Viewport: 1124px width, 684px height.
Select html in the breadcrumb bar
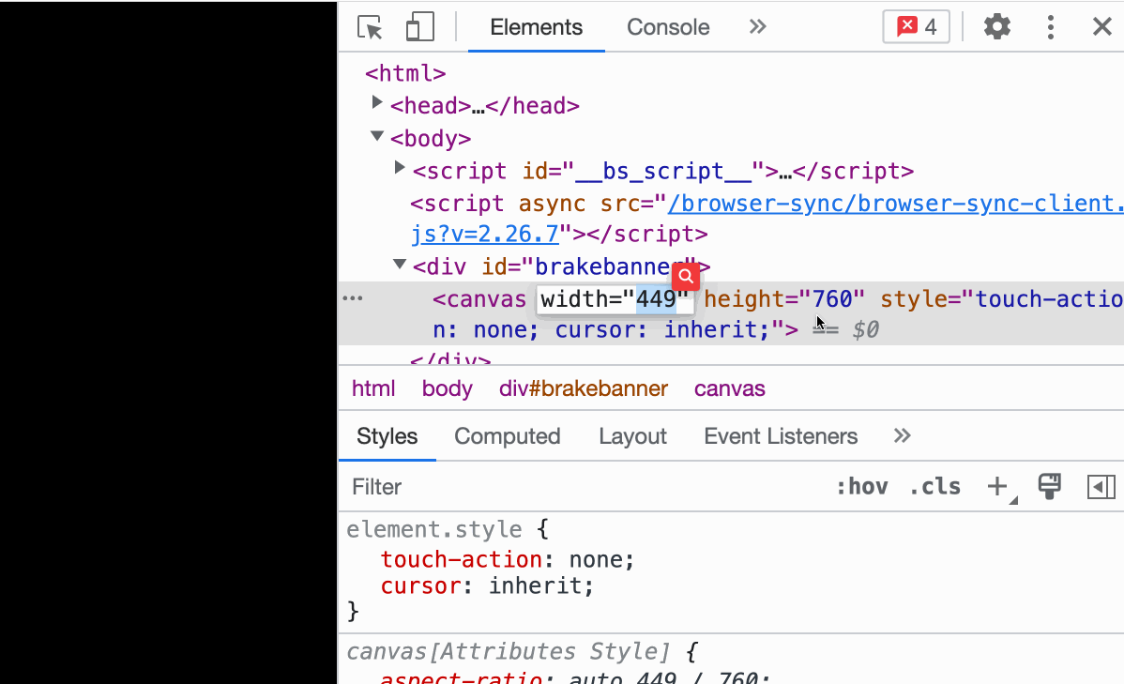(x=372, y=388)
